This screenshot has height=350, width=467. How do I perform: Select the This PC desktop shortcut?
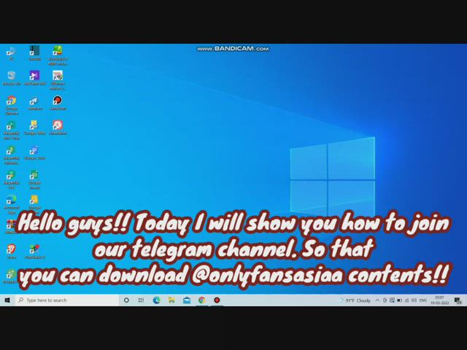coord(12,53)
